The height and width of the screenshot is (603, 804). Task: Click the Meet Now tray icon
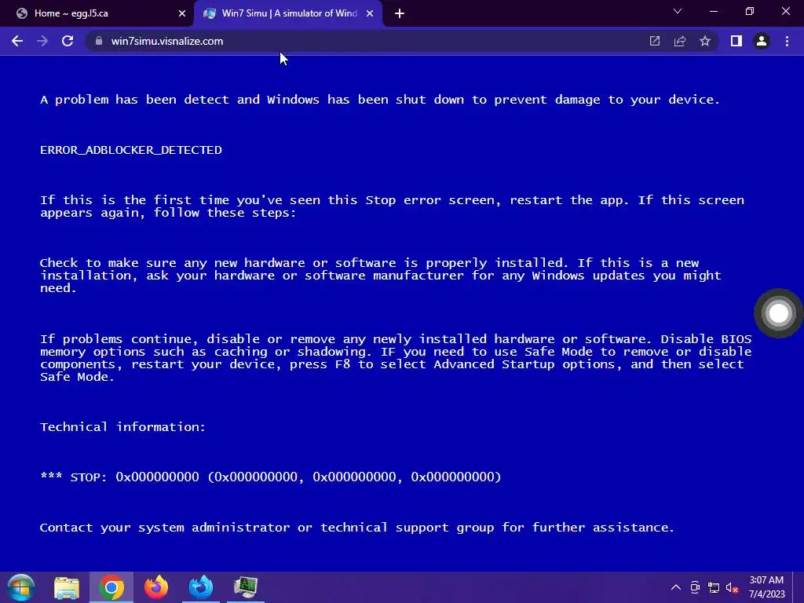(x=695, y=587)
